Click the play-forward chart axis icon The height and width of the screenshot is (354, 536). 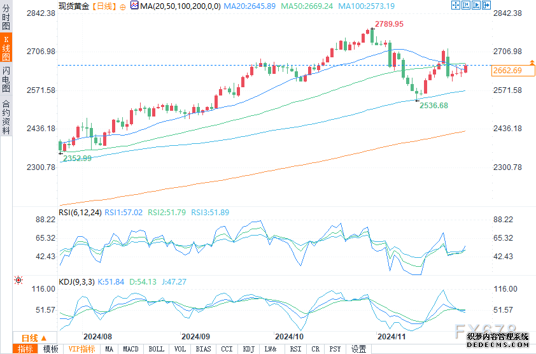pyautogui.click(x=476, y=5)
